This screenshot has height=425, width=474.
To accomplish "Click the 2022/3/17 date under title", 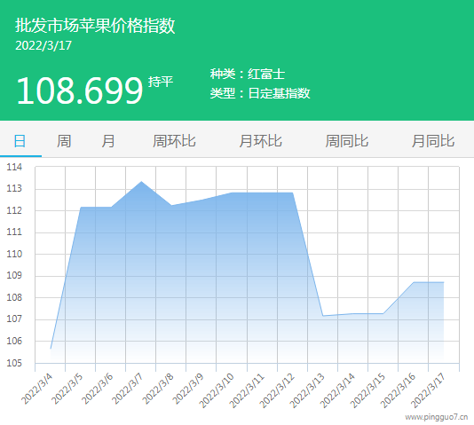I will tap(43, 45).
